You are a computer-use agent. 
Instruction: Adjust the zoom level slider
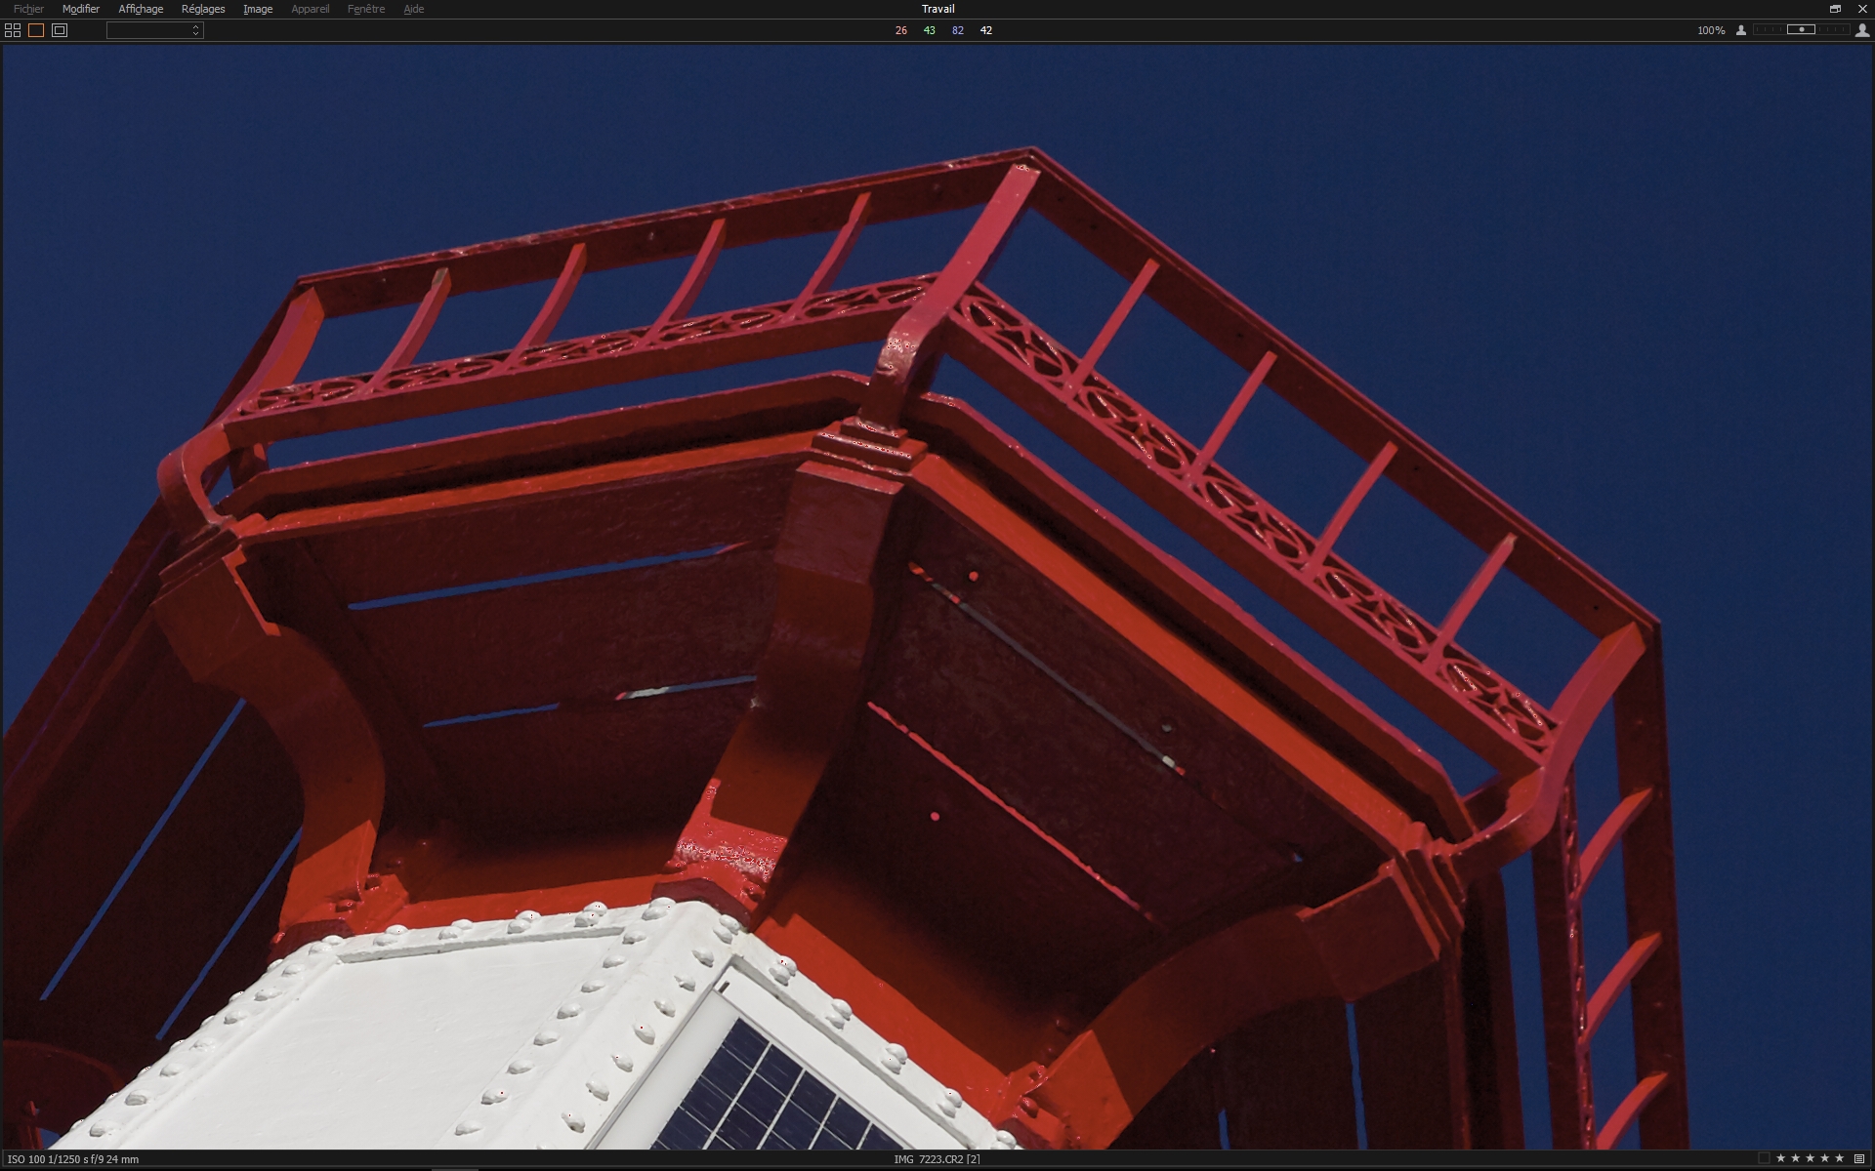(1802, 30)
